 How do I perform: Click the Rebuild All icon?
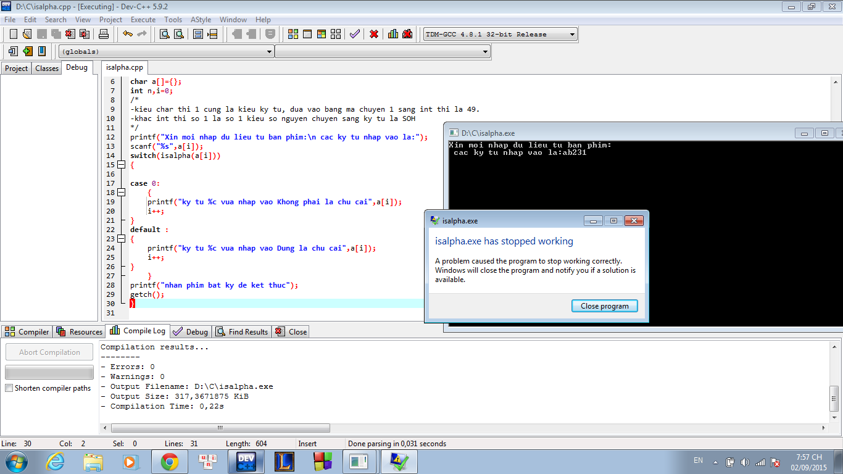click(x=336, y=34)
